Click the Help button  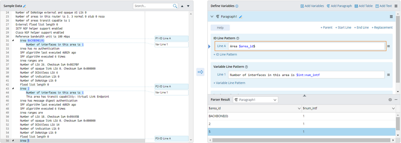click(x=220, y=27)
